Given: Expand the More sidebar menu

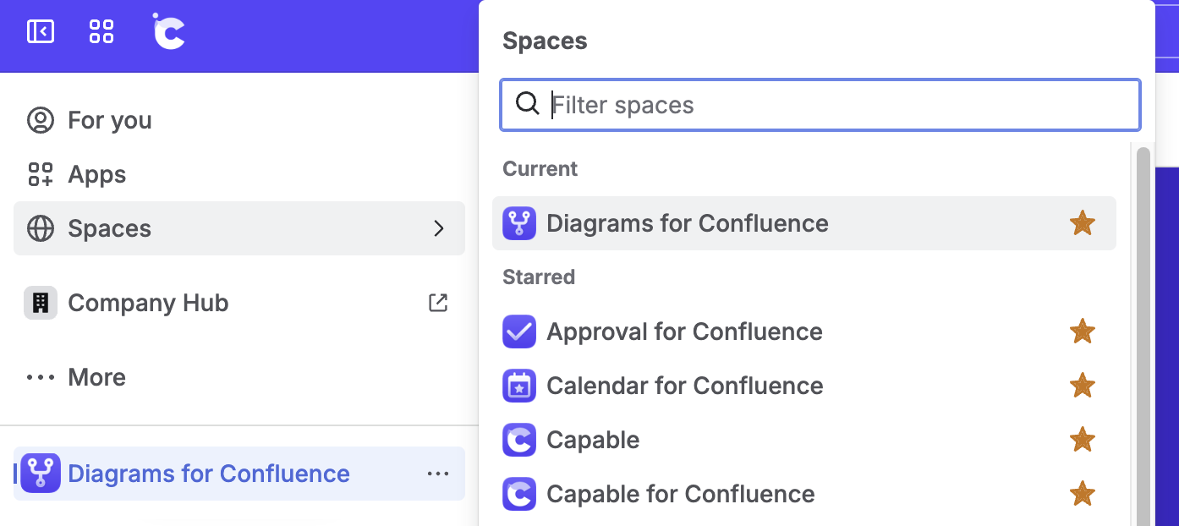Looking at the screenshot, I should 96,377.
